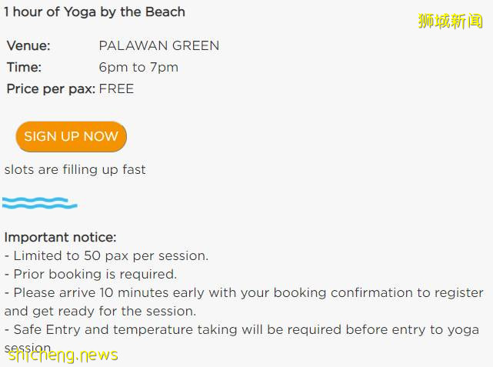Click the "6pm to 7pm" time value
493x367 pixels.
pos(138,68)
